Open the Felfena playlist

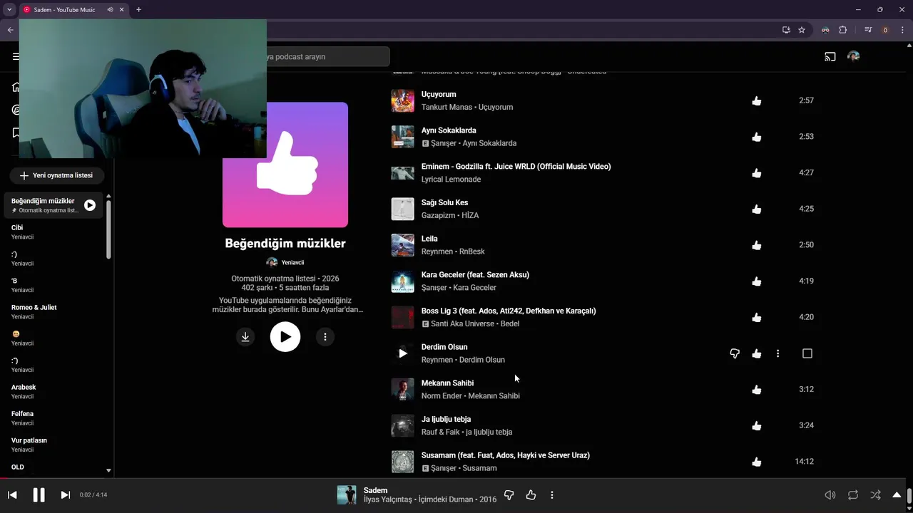click(x=54, y=418)
